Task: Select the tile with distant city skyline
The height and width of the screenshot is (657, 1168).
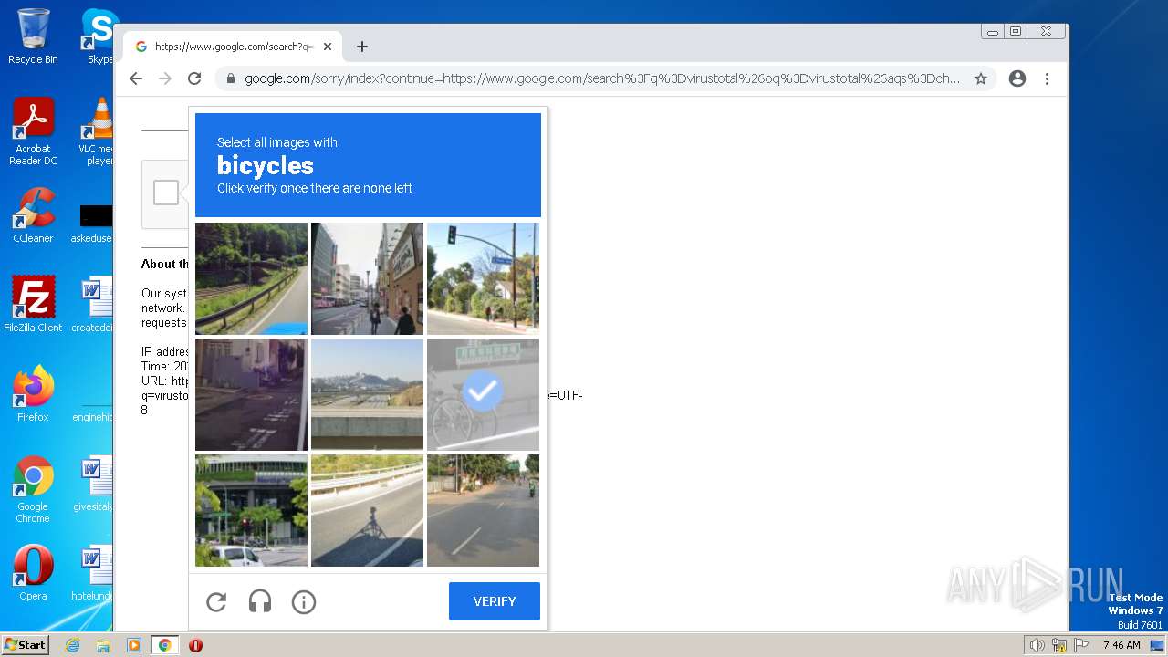Action: point(367,394)
